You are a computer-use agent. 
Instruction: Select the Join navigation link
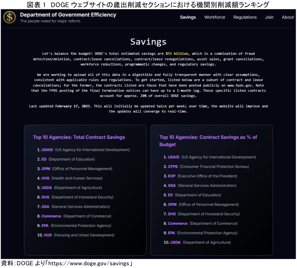coord(269,17)
